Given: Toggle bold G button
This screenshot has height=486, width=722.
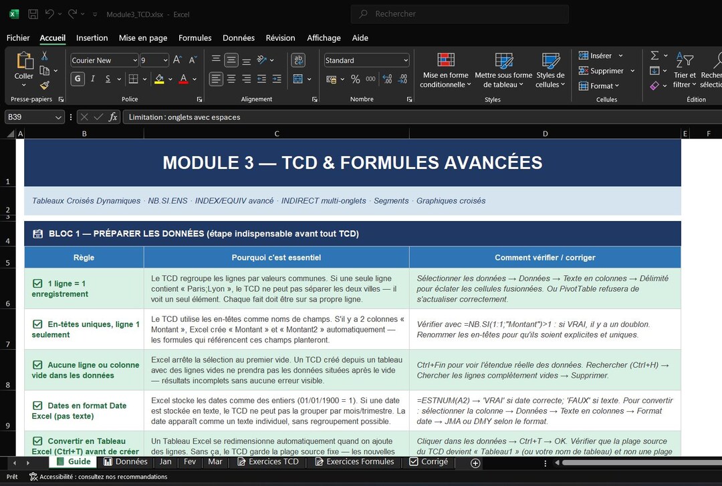Looking at the screenshot, I should [x=78, y=79].
